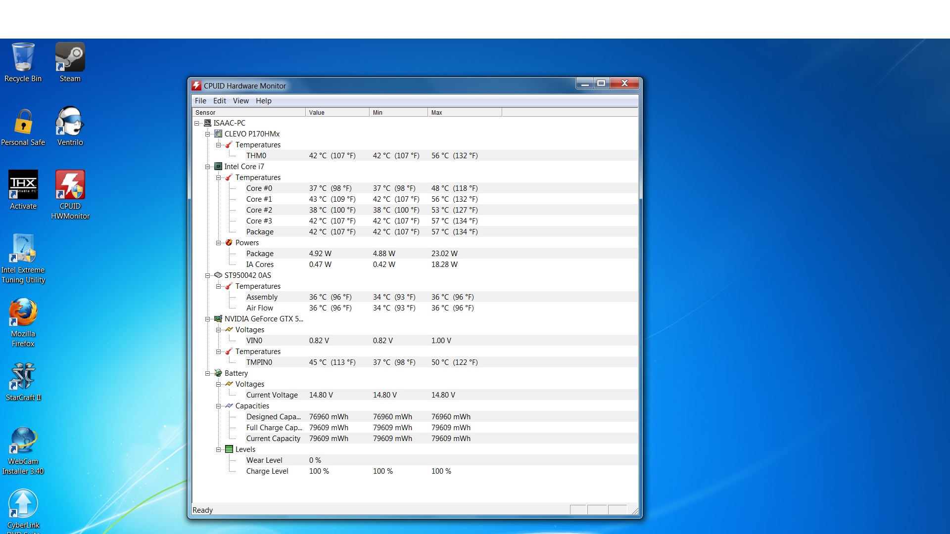This screenshot has width=950, height=534.
Task: Open the Recycle Bin desktop icon
Action: click(23, 62)
